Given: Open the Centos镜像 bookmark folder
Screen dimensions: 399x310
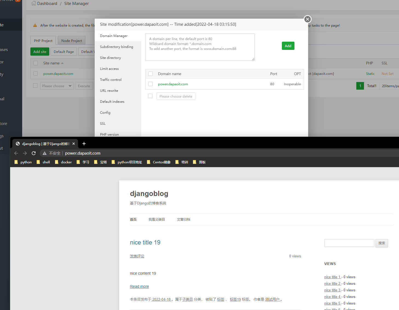Looking at the screenshot, I should point(159,162).
